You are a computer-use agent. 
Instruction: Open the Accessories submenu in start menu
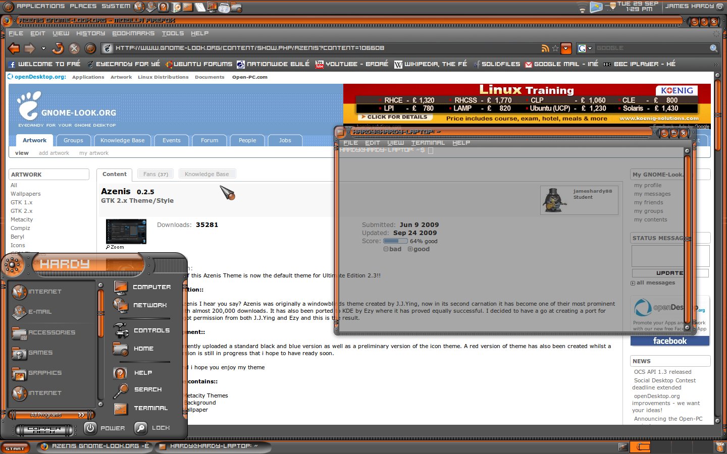44,332
